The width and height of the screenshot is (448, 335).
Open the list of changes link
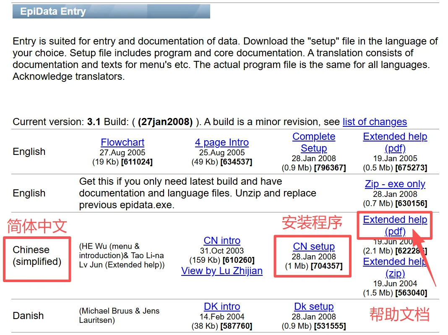[x=375, y=122]
